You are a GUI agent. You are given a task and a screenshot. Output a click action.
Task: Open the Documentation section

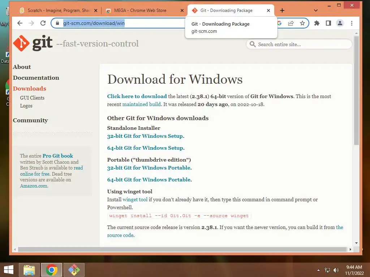coord(36,78)
